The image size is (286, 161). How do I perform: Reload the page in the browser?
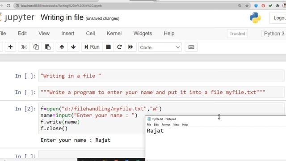coord(8,6)
